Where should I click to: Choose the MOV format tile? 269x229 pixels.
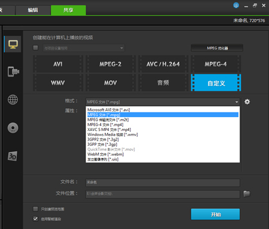[111, 83]
